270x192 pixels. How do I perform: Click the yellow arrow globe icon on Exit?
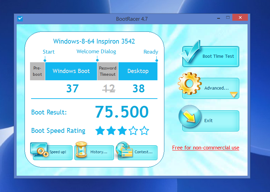pyautogui.click(x=190, y=116)
